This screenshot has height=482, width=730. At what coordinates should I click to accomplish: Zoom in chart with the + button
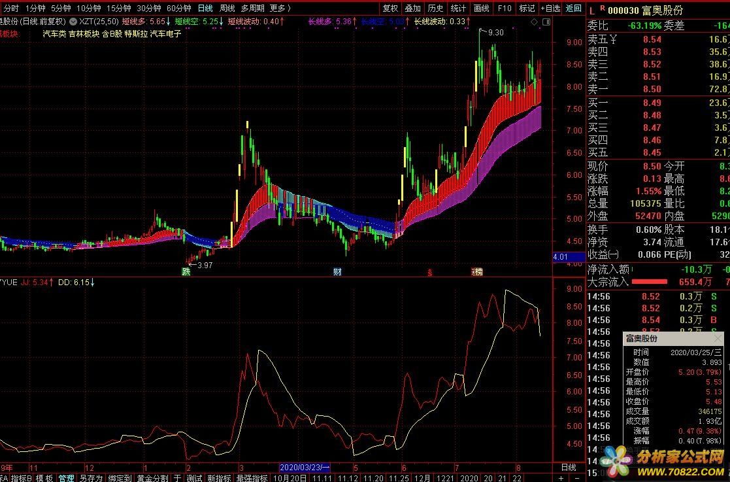(x=561, y=478)
